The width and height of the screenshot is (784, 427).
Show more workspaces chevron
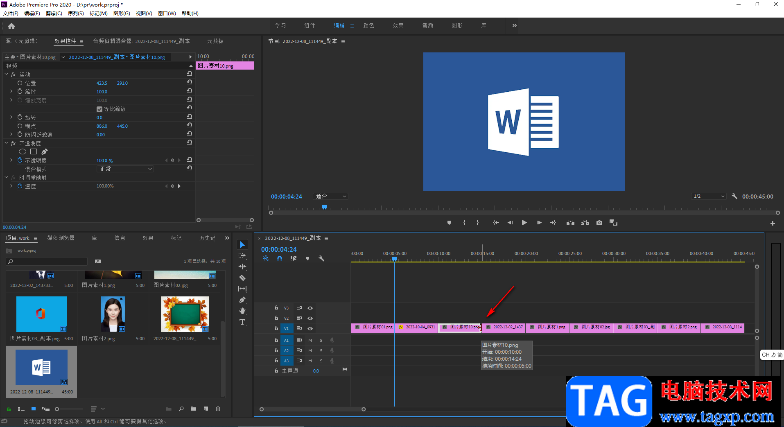(515, 25)
